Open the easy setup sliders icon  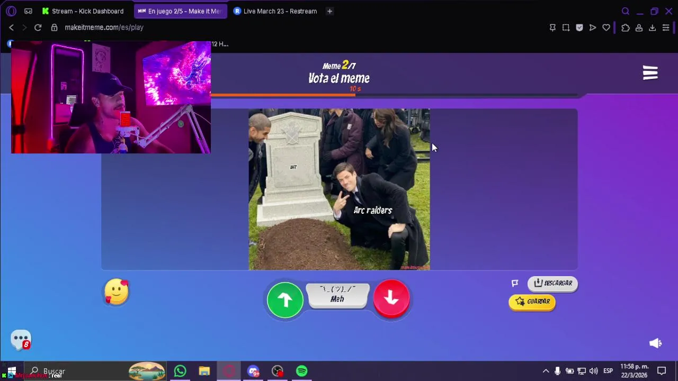tap(666, 28)
